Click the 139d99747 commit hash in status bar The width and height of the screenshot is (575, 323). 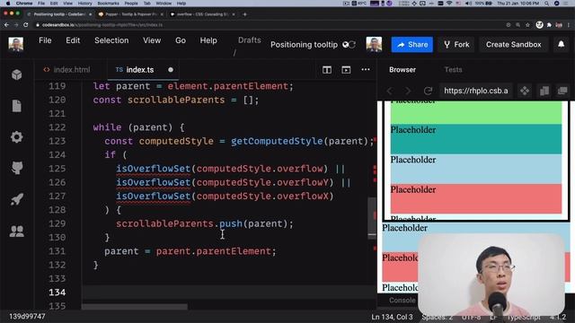pos(27,317)
